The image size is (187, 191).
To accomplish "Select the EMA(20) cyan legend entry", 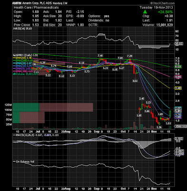I will pos(23,63).
